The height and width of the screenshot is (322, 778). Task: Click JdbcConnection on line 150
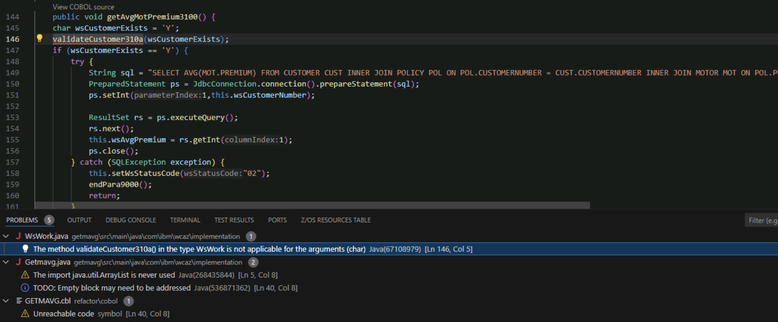click(224, 84)
